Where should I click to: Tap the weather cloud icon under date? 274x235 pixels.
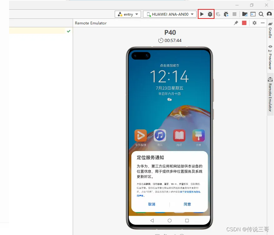[170, 100]
